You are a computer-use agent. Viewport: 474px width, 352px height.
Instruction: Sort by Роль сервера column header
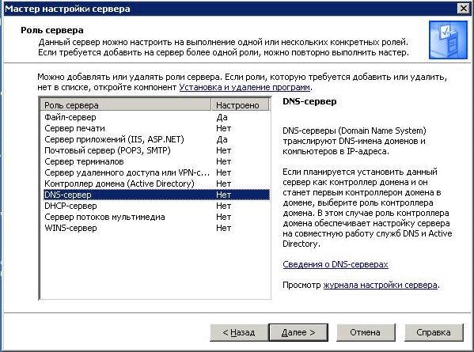point(126,105)
